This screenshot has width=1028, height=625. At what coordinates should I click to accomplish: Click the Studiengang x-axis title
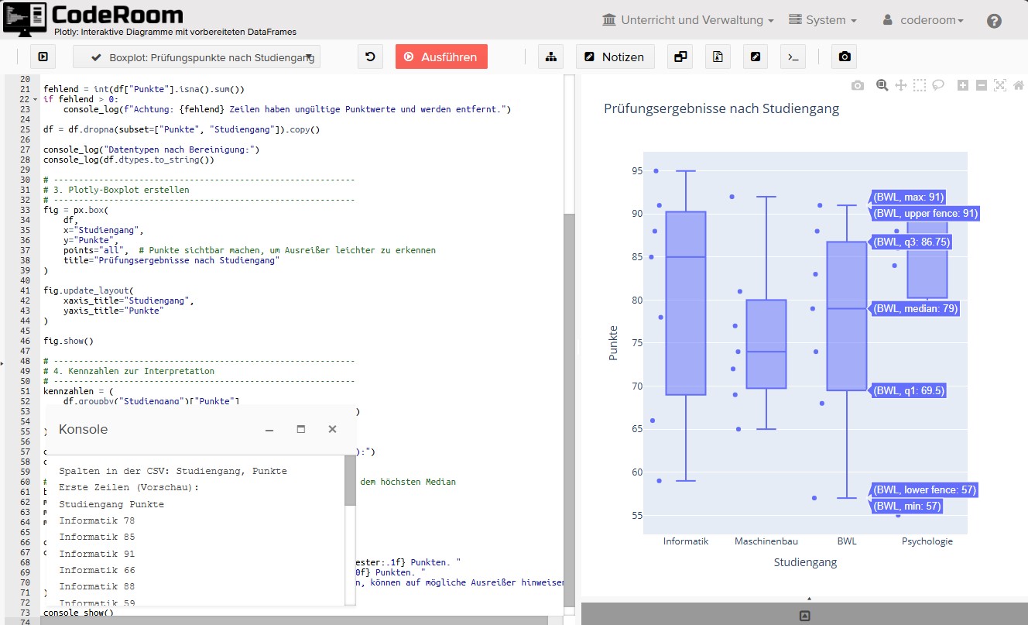[805, 563]
